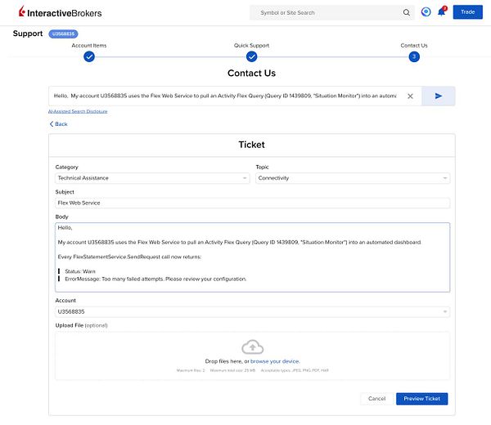The height and width of the screenshot is (425, 491).
Task: Open the blue circular user profile icon
Action: pos(426,12)
